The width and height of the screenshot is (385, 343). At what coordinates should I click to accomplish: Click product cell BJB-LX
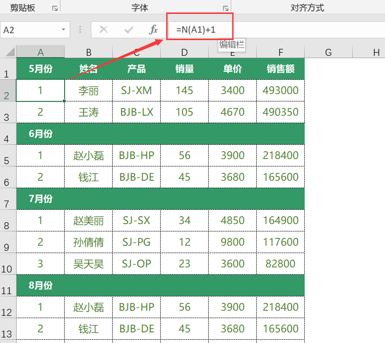click(137, 112)
